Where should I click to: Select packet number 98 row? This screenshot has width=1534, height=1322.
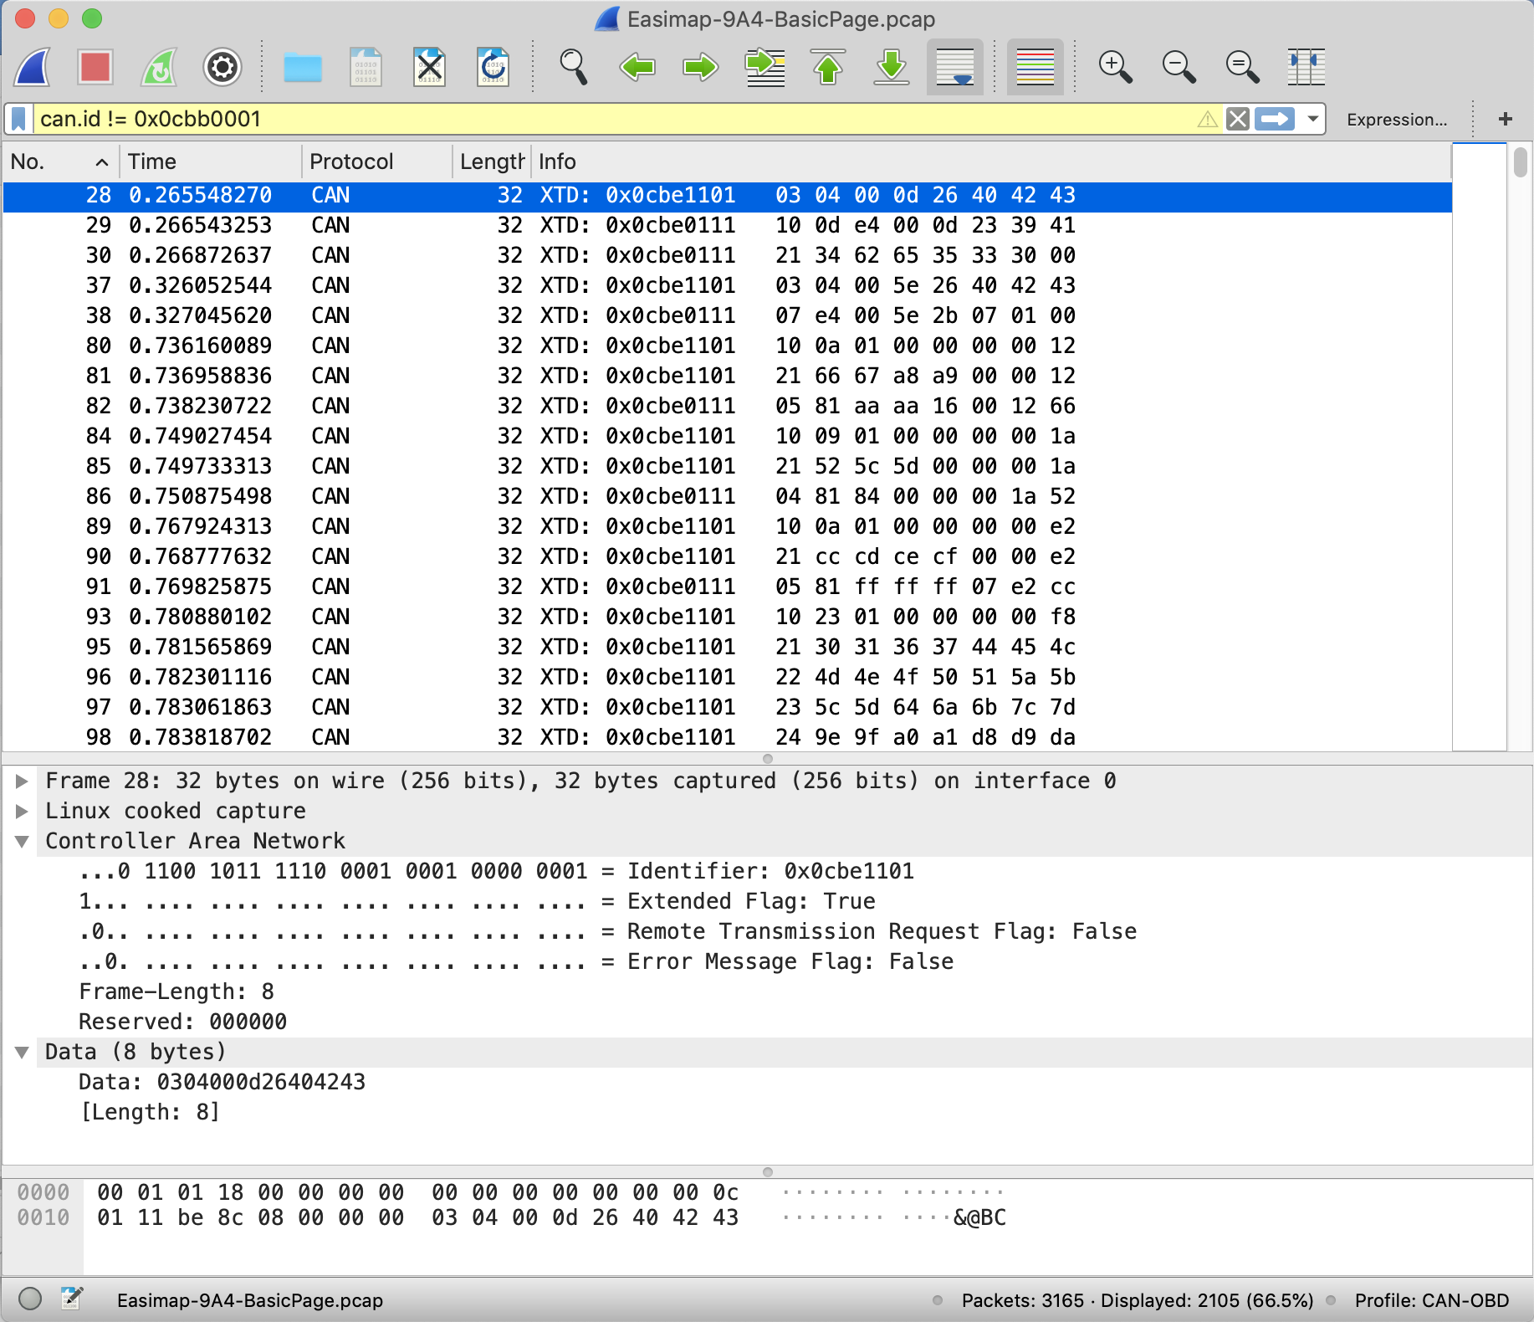pyautogui.click(x=727, y=737)
